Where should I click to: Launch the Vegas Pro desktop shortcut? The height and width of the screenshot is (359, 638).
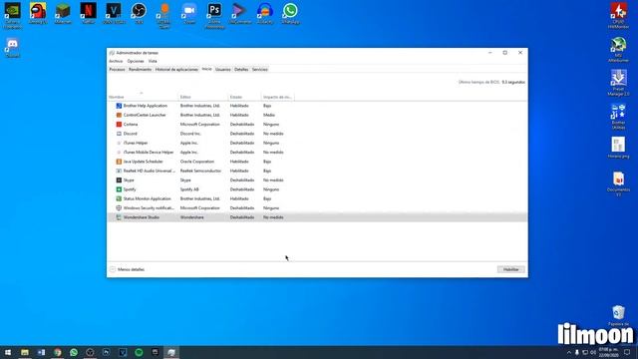pos(114,14)
